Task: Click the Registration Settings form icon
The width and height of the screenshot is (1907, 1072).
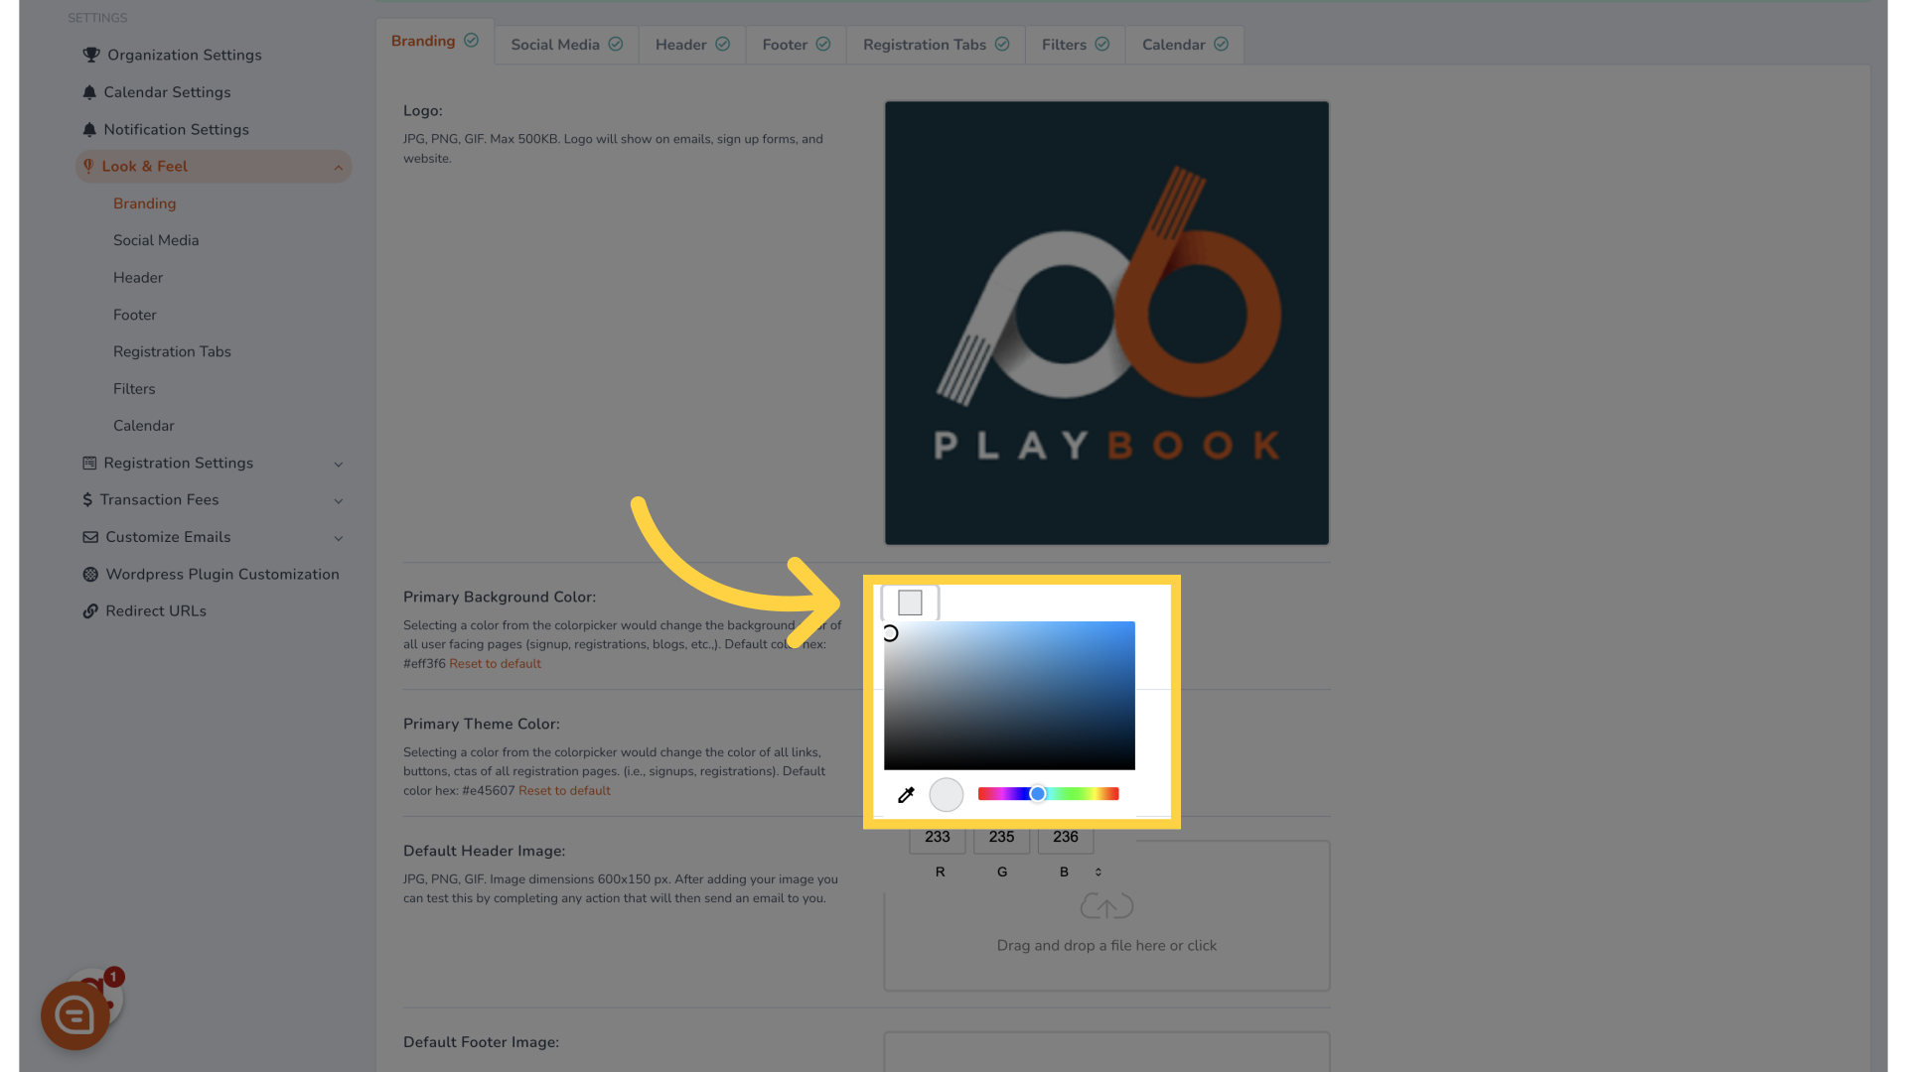Action: coord(89,464)
